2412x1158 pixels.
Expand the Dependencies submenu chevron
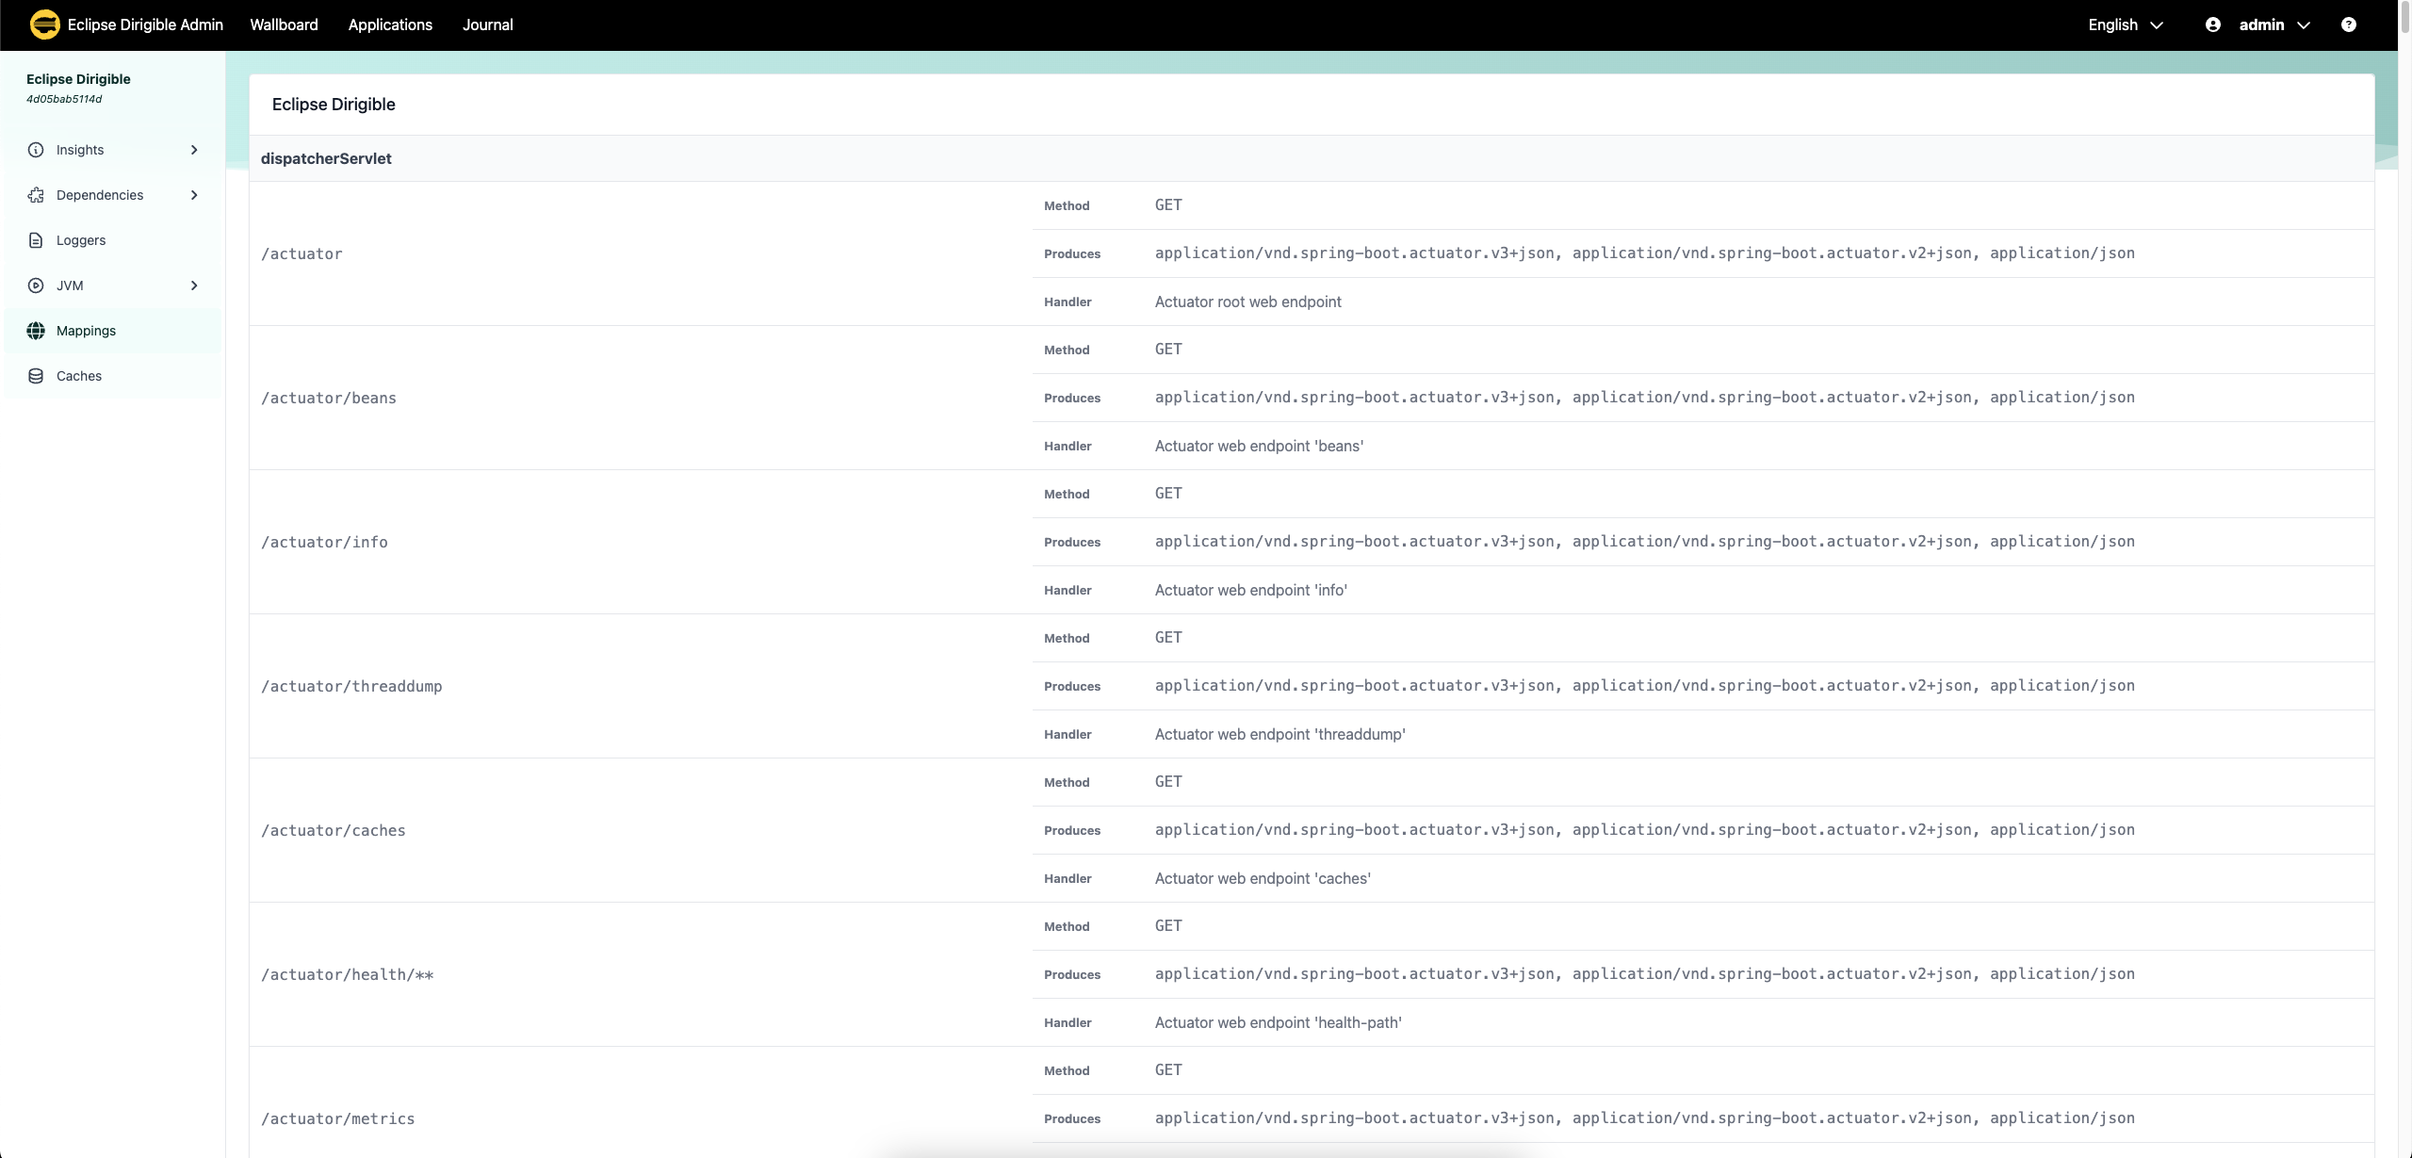click(x=194, y=195)
